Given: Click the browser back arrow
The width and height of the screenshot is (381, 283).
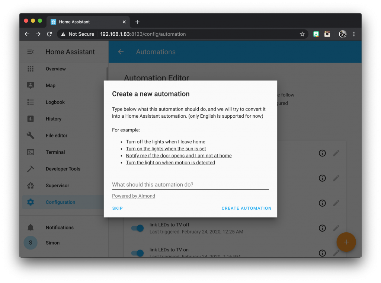Looking at the screenshot, I should pos(27,34).
